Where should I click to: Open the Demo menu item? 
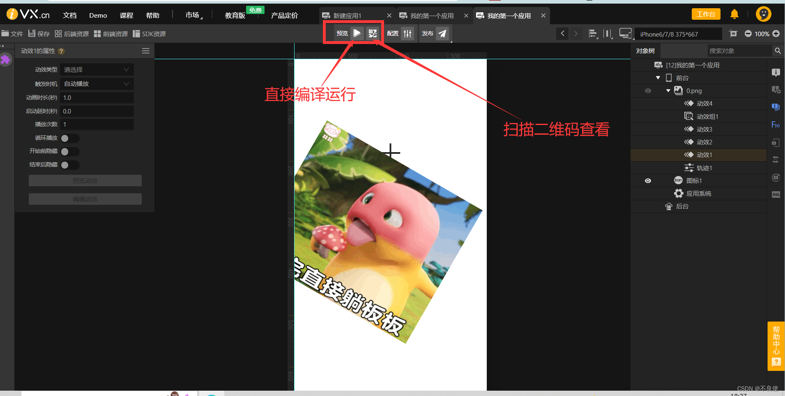point(98,15)
